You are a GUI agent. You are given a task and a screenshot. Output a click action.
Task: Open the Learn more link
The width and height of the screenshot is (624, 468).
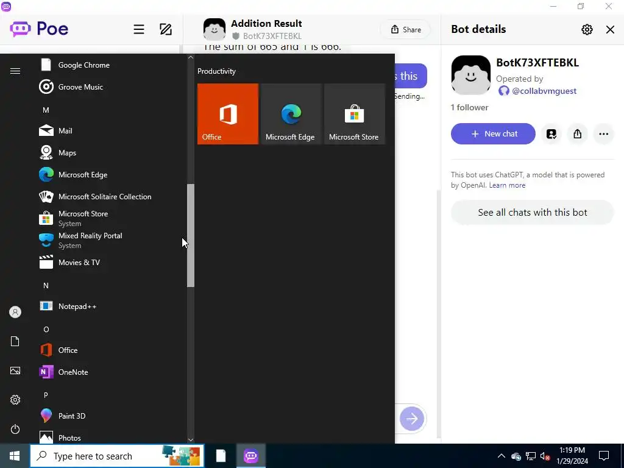click(507, 185)
